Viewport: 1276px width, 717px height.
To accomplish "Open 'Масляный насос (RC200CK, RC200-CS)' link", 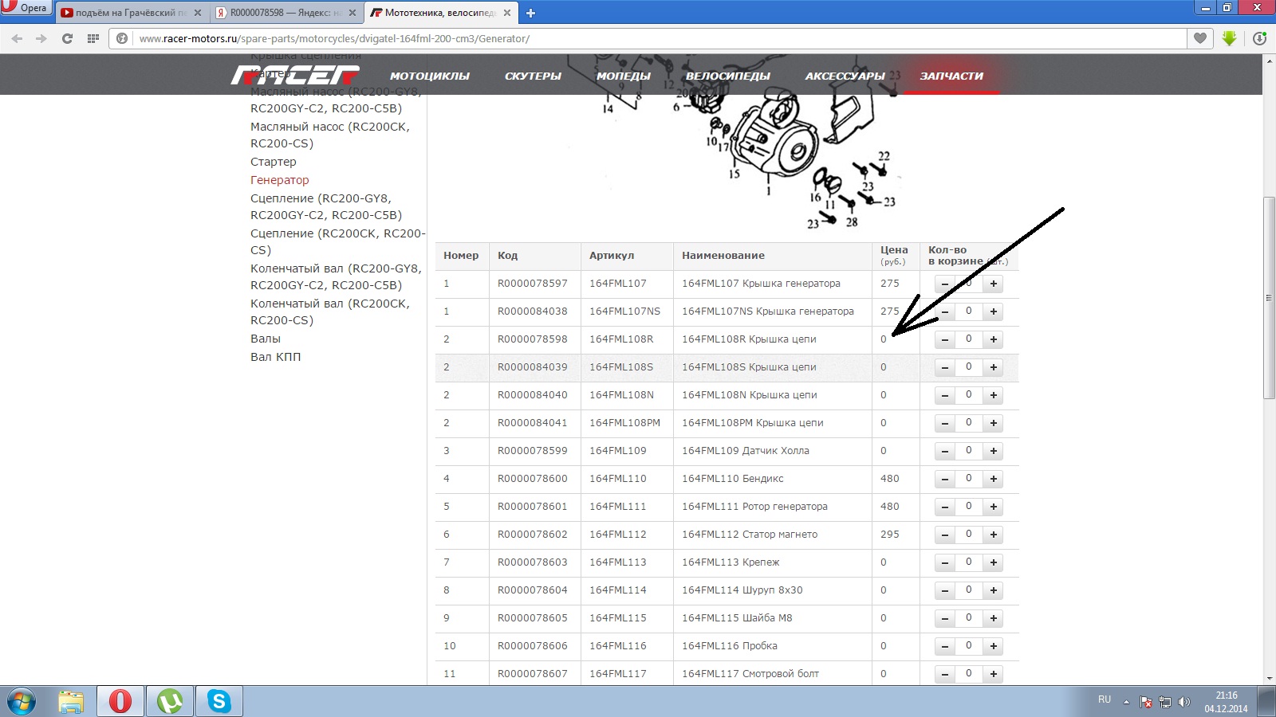I will click(330, 135).
